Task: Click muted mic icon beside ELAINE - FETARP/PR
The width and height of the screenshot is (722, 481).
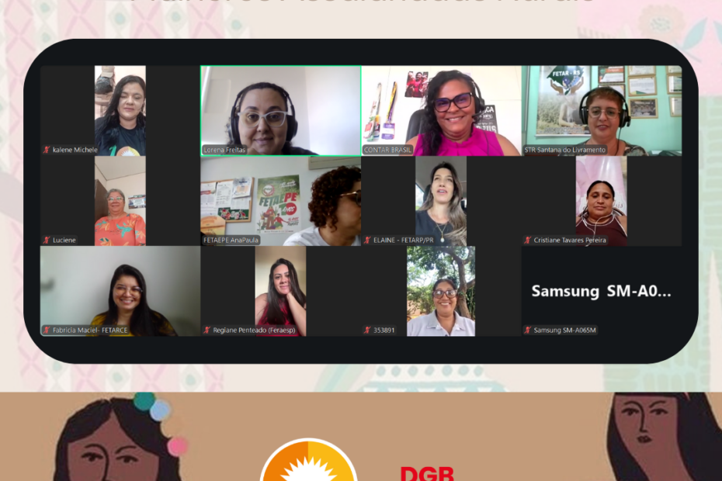Action: [368, 240]
